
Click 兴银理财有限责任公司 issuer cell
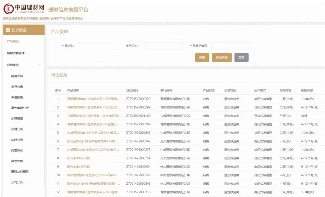click(175, 116)
